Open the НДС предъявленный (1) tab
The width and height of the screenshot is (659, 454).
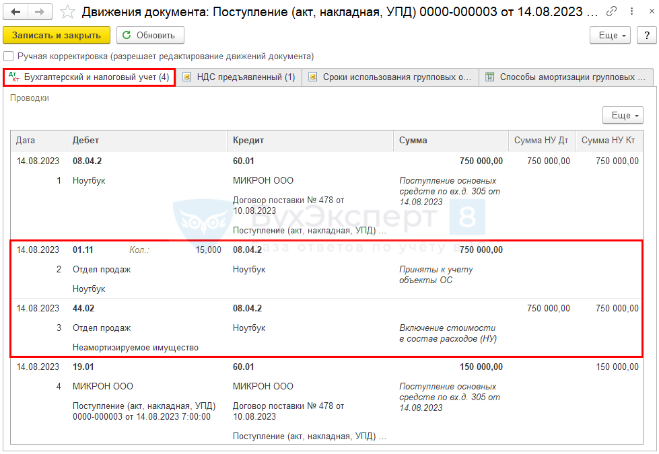click(x=239, y=77)
